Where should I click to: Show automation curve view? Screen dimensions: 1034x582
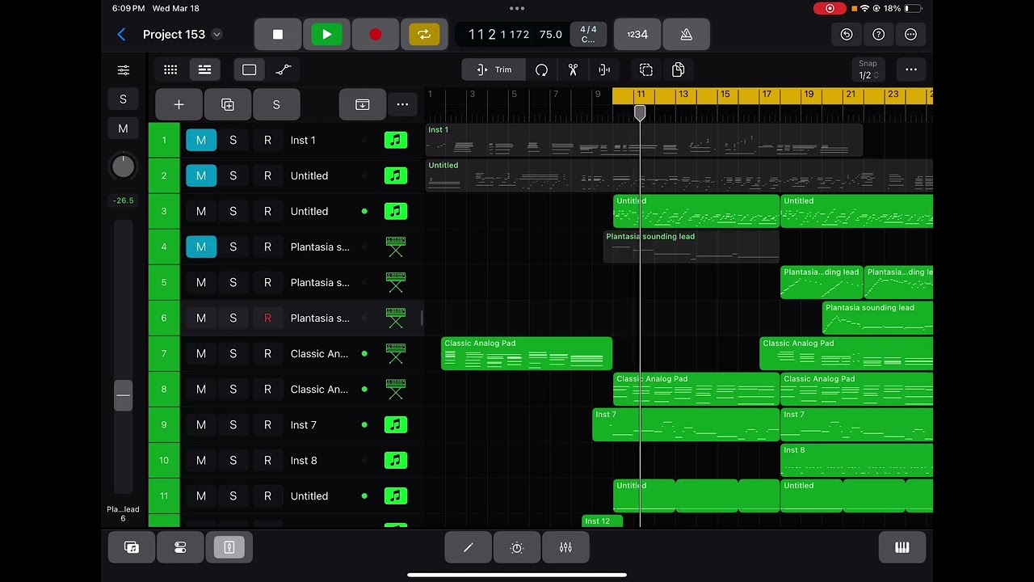click(x=284, y=70)
